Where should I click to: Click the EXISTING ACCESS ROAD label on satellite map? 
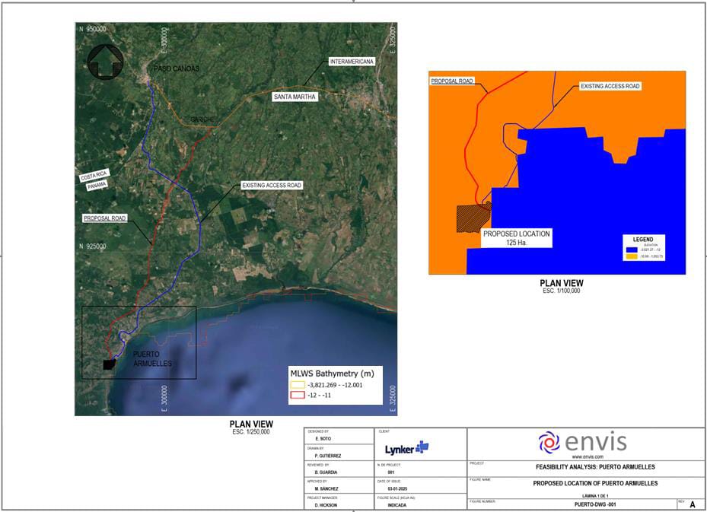271,185
